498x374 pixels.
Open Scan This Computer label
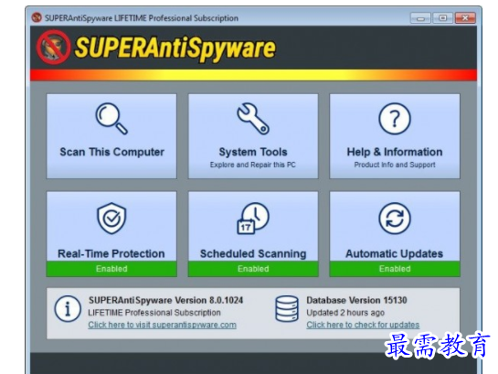(111, 152)
